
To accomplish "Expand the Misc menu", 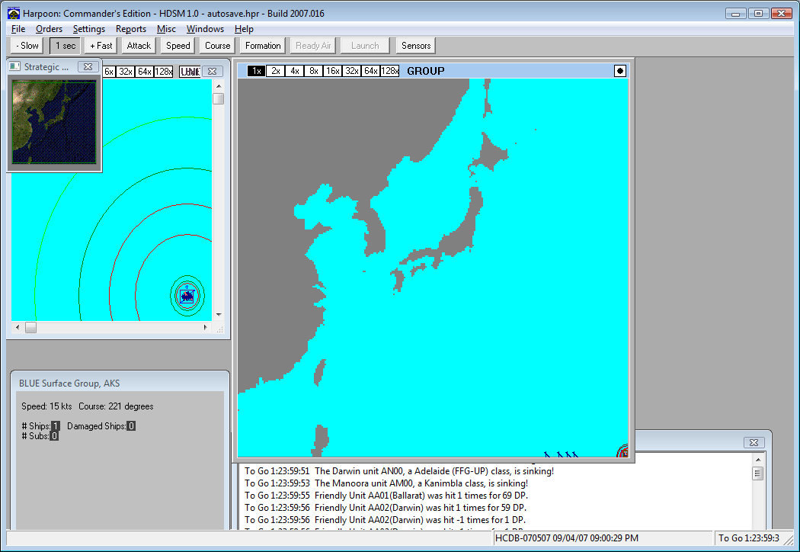I will (166, 29).
